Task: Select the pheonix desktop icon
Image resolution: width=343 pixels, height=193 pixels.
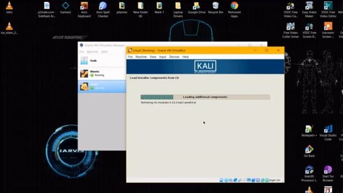Action: click(x=122, y=8)
